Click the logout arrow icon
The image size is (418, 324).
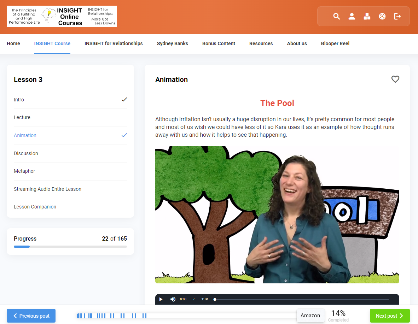pyautogui.click(x=397, y=16)
